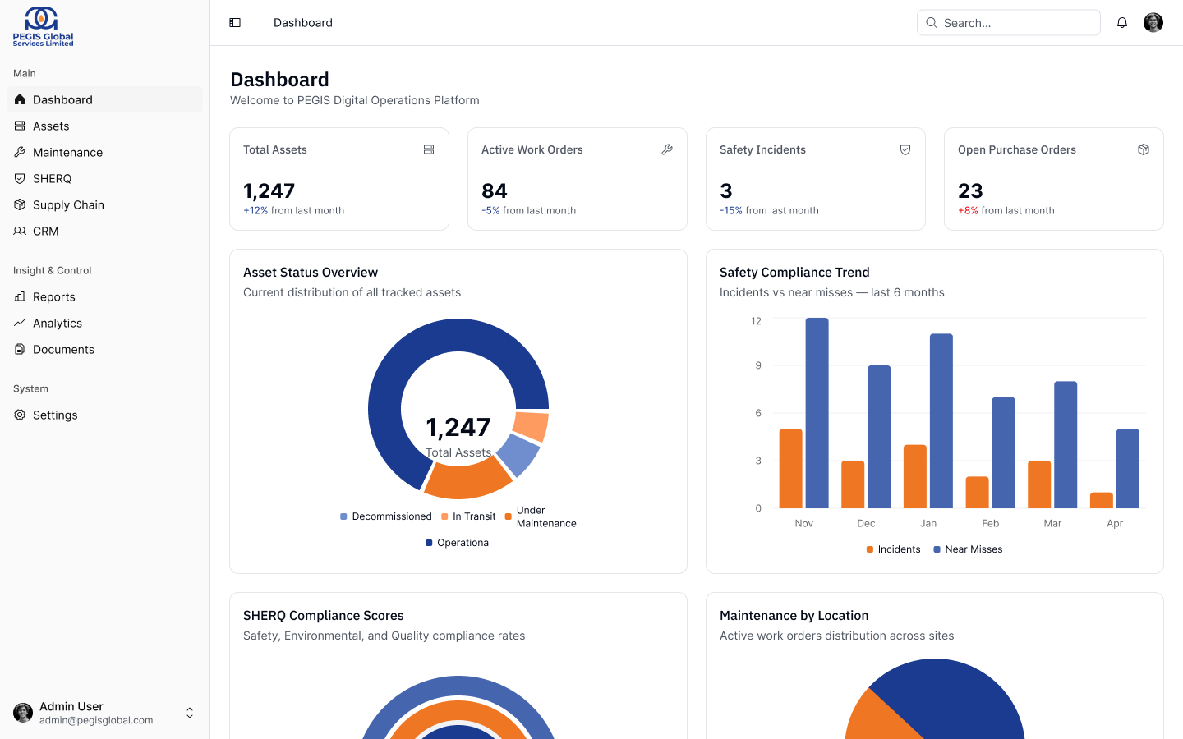Click the Admin User avatar in sidebar
The height and width of the screenshot is (739, 1183).
point(23,713)
